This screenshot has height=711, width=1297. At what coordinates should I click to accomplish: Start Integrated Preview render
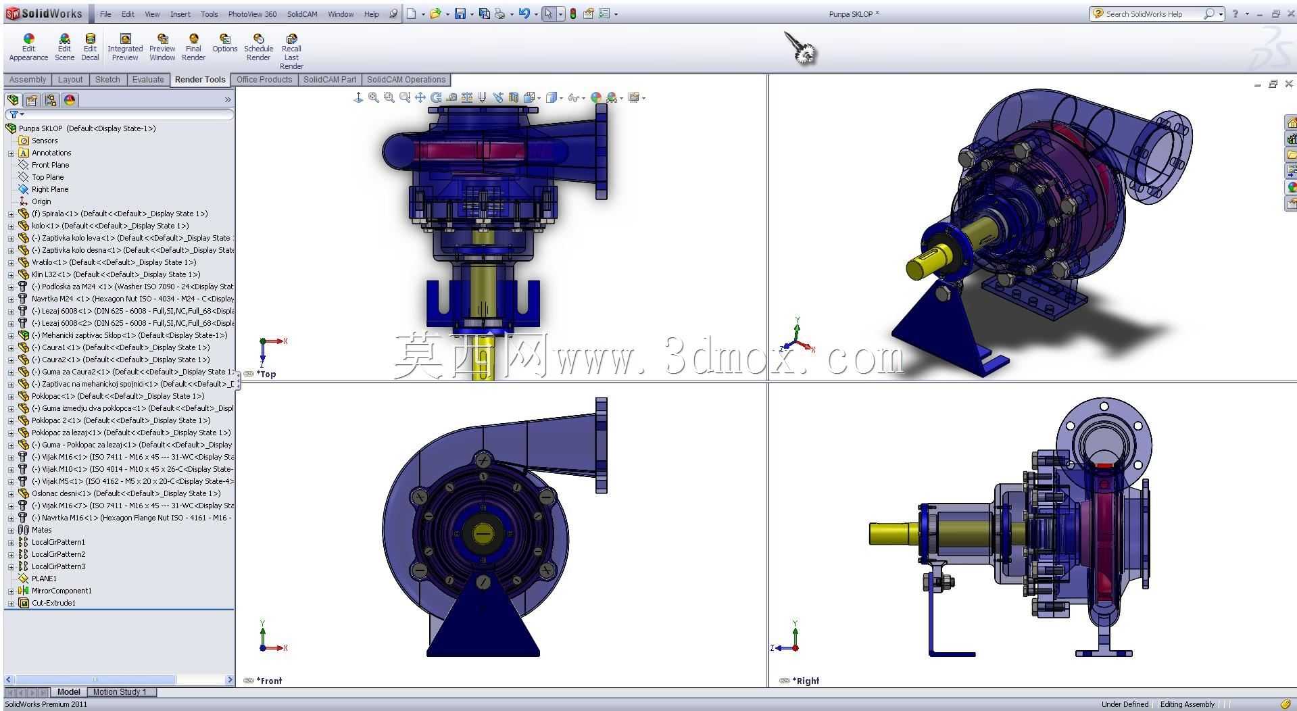125,47
